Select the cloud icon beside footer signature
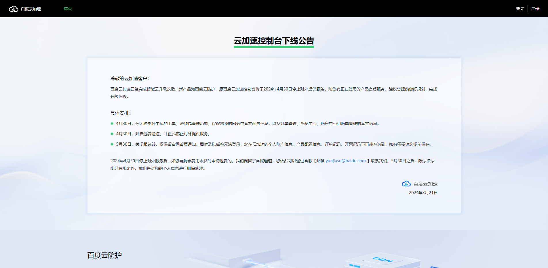Viewport: 548px width, 268px height. [406, 184]
